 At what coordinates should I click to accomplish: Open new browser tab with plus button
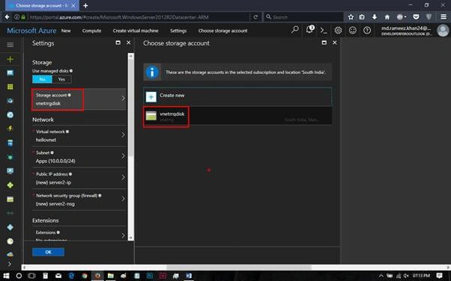coord(85,5)
